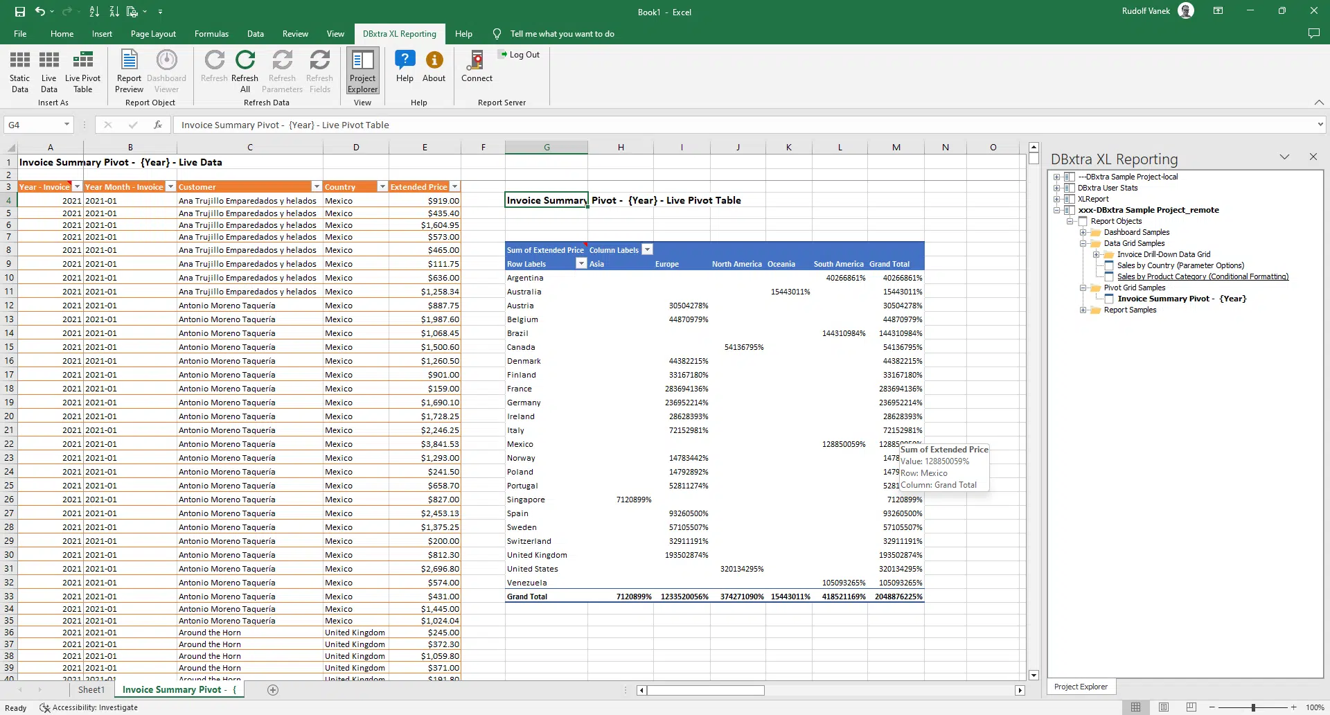The height and width of the screenshot is (715, 1330).
Task: Open the Name Box dropdown
Action: pos(66,125)
